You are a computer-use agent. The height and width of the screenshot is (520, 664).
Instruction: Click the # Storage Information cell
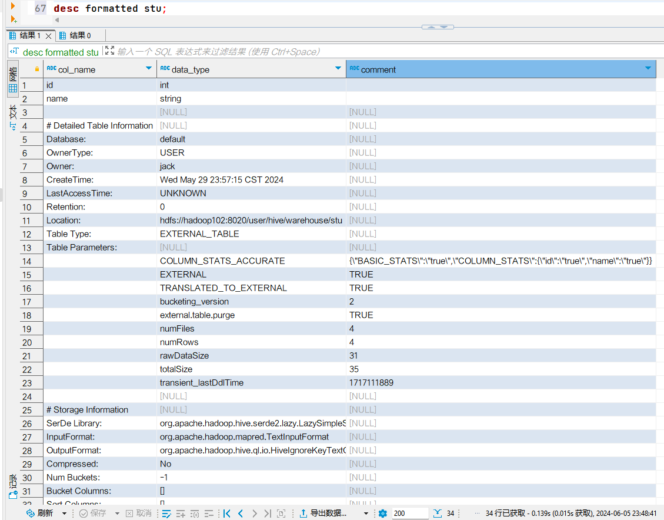[100, 410]
